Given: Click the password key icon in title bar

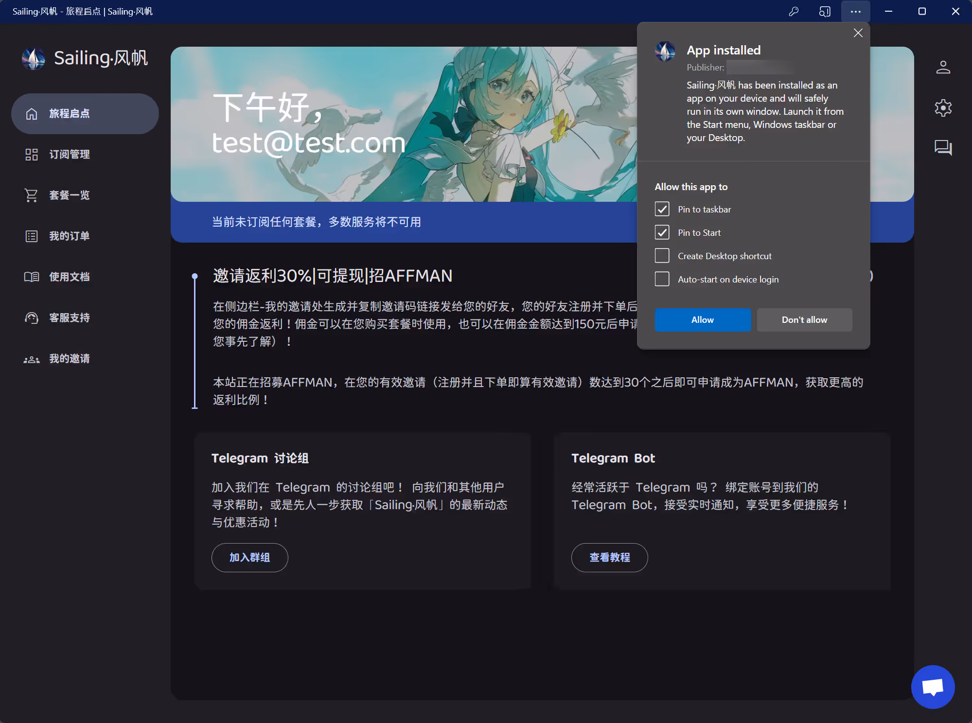Looking at the screenshot, I should point(794,11).
